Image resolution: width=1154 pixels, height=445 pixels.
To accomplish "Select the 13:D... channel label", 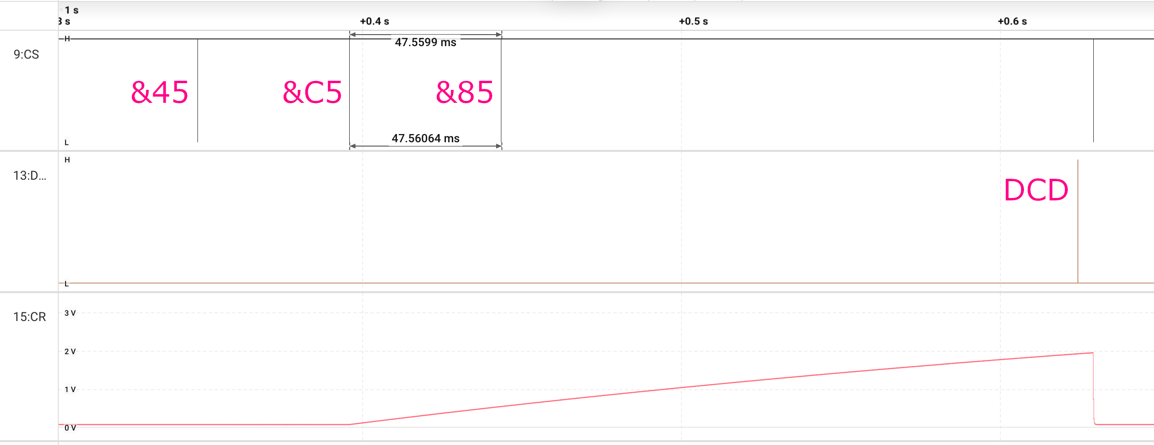I will click(29, 176).
